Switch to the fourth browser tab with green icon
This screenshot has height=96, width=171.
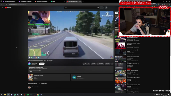coord(58,1)
